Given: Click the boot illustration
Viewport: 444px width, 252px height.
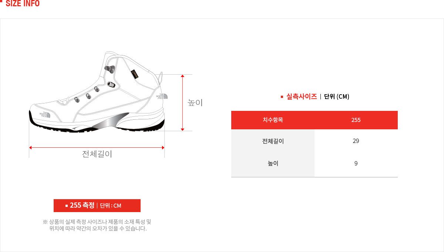Looking at the screenshot, I should [x=97, y=92].
